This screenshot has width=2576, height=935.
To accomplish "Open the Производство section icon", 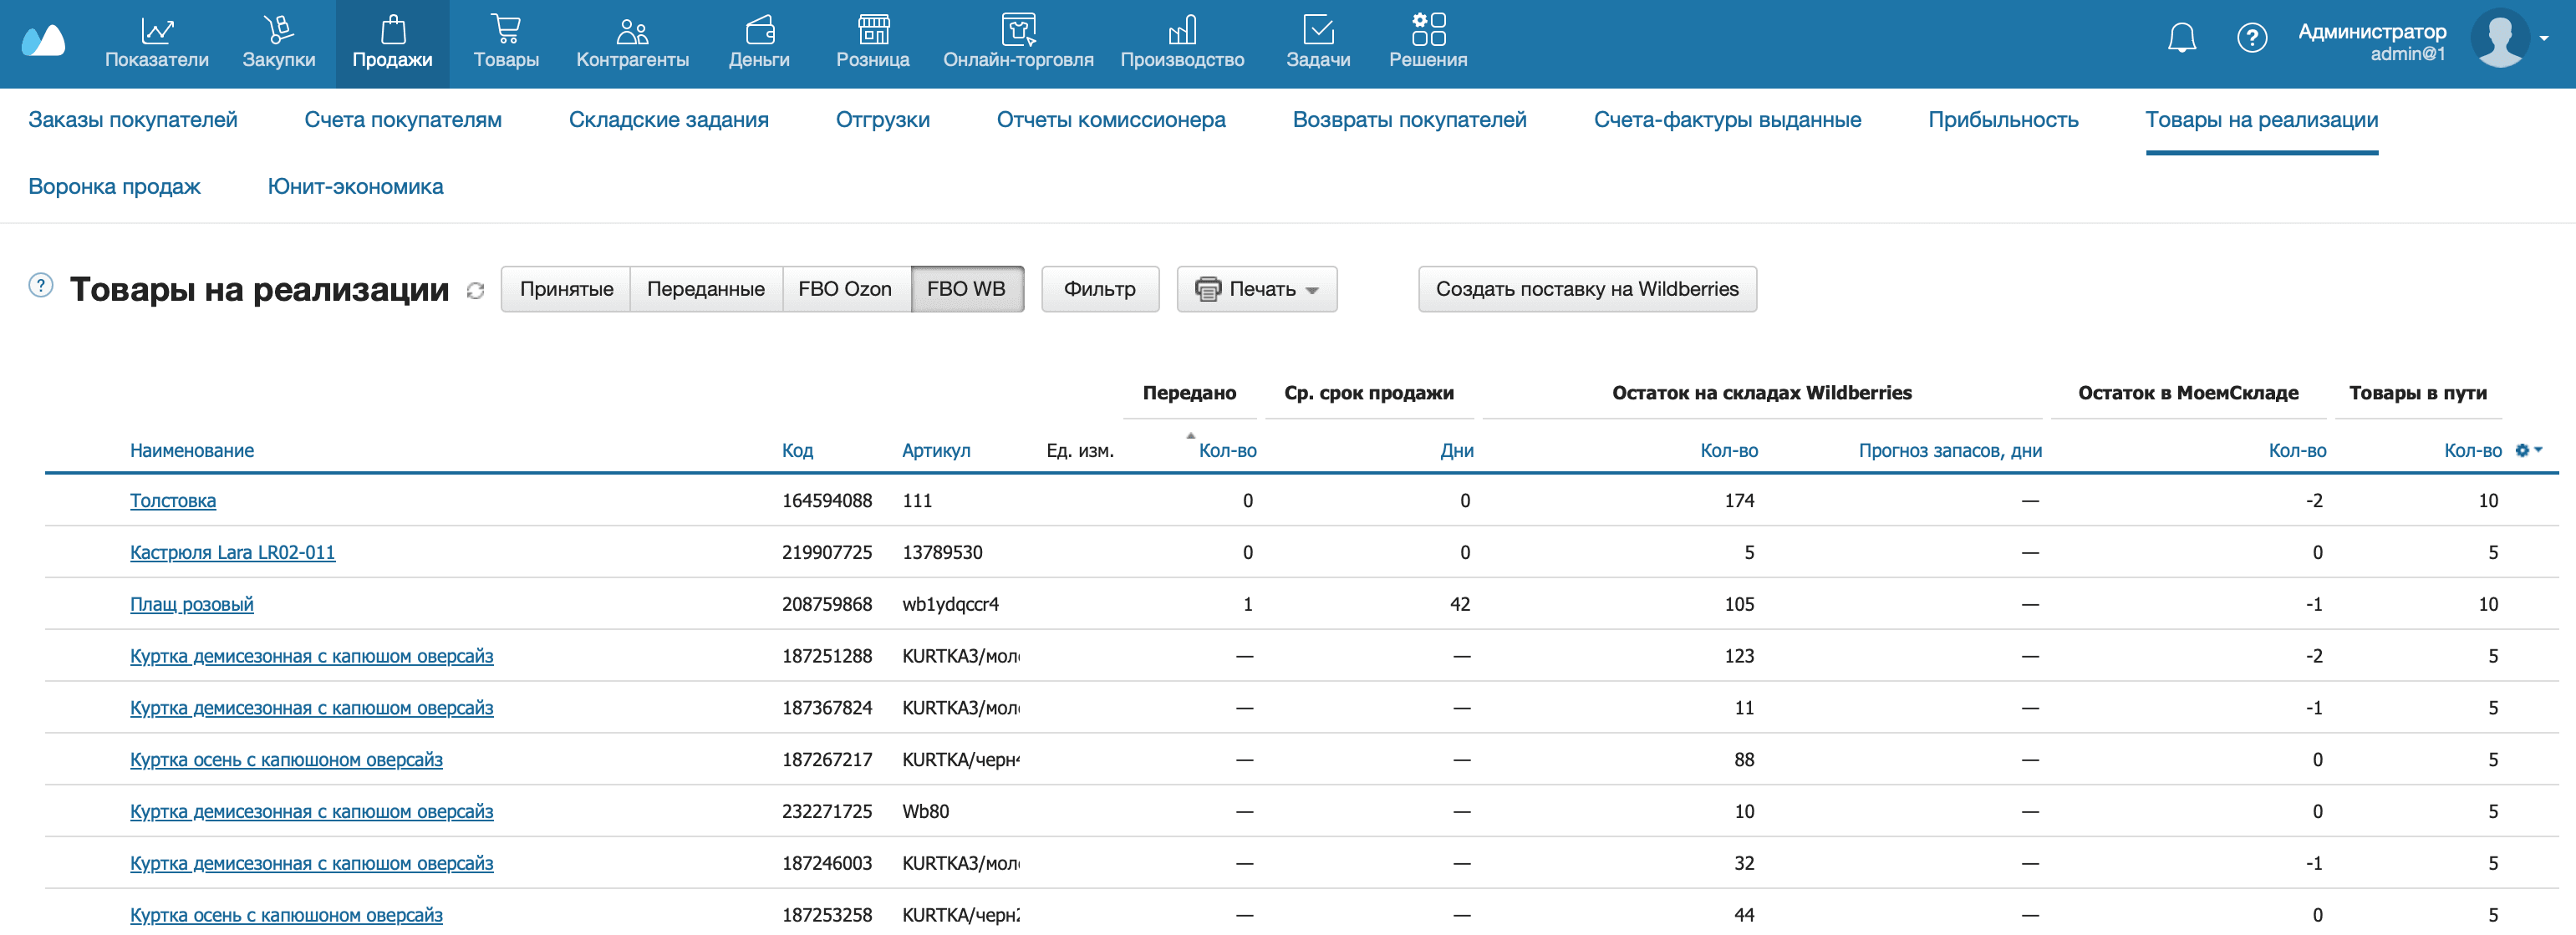I will tap(1181, 31).
